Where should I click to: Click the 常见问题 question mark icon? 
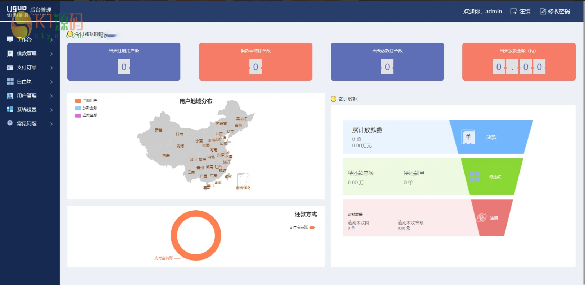pos(10,123)
